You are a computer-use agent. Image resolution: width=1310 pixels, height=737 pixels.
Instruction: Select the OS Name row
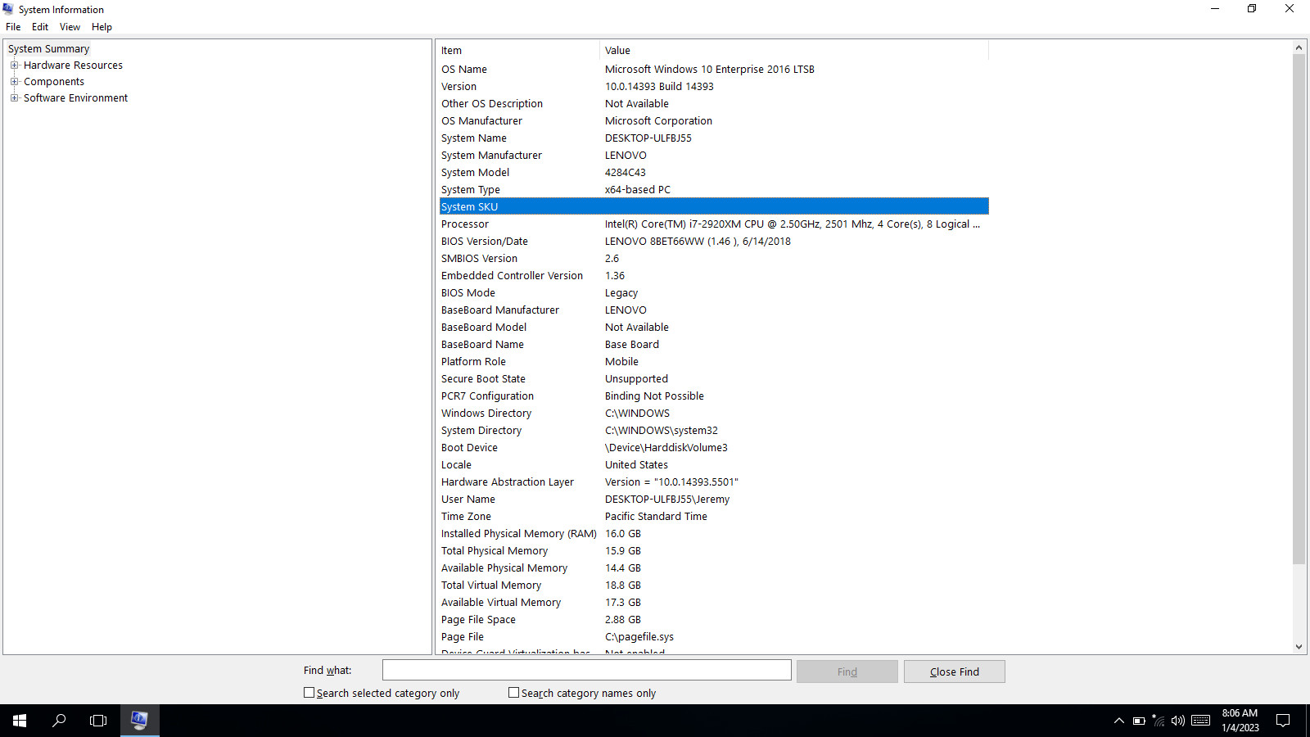pyautogui.click(x=714, y=70)
